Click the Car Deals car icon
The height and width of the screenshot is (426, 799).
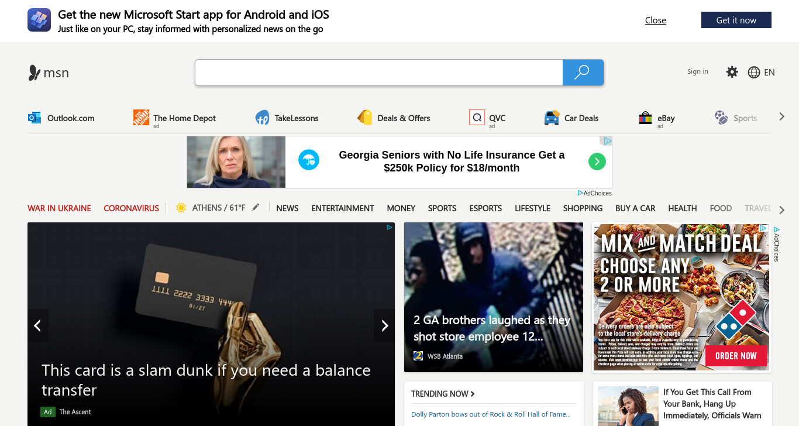pyautogui.click(x=552, y=118)
